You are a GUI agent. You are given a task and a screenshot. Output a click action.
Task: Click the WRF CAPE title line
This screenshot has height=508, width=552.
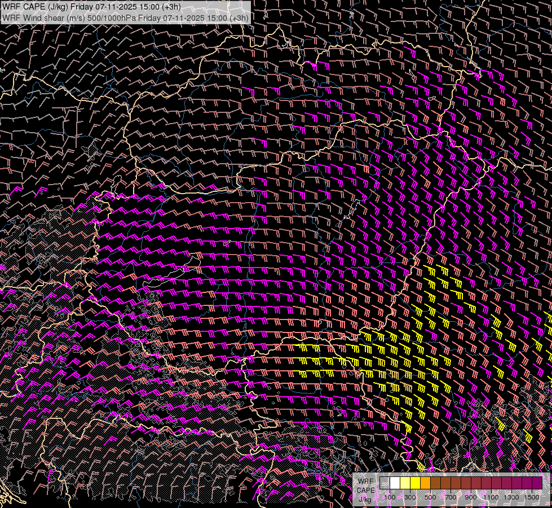coord(91,7)
